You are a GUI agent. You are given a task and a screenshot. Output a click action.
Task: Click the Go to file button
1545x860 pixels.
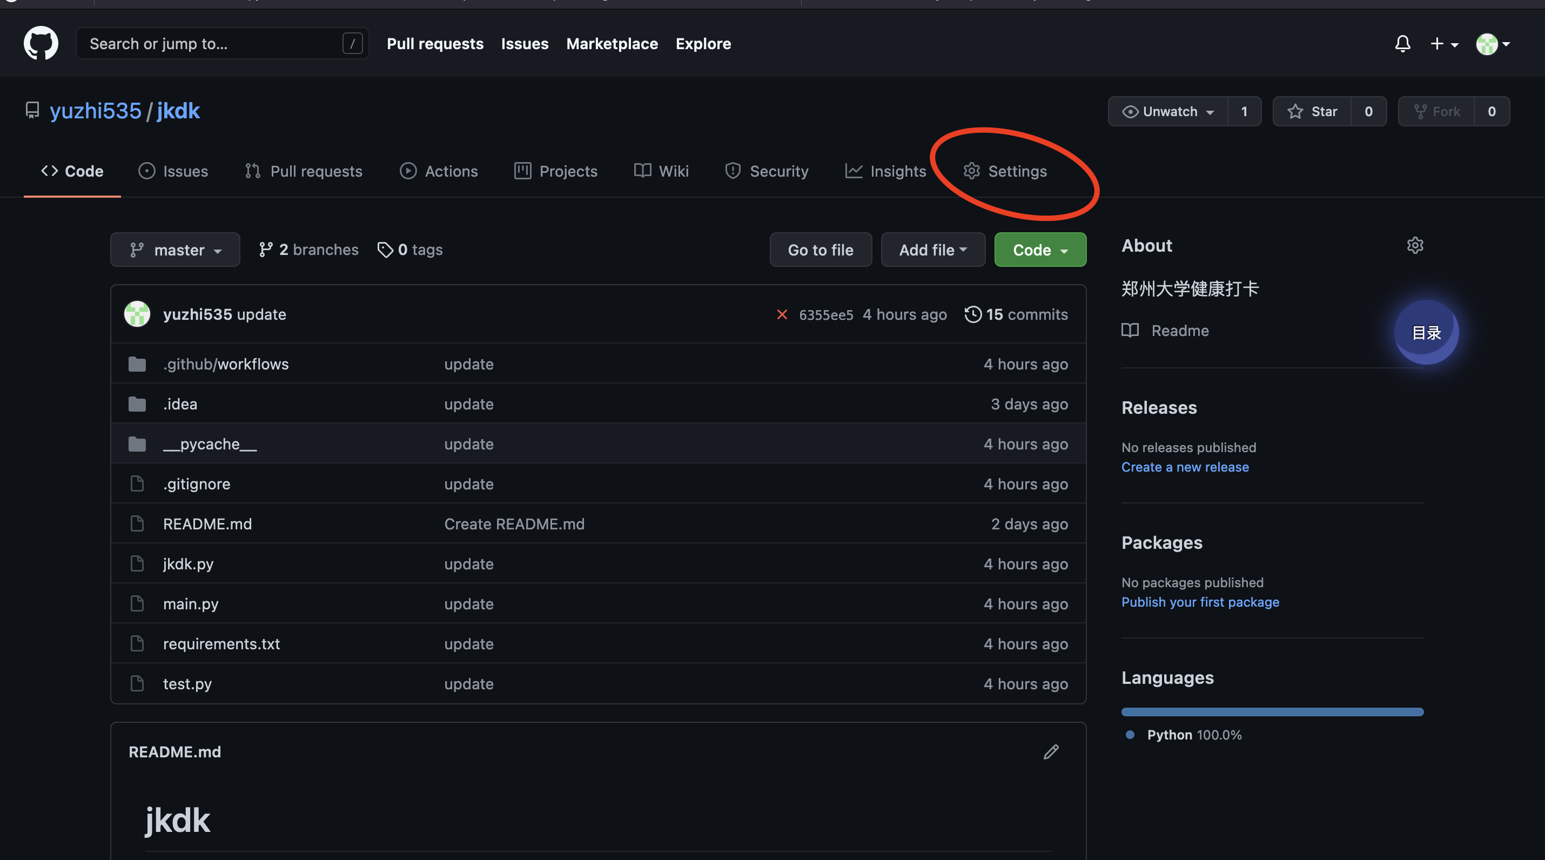tap(821, 250)
